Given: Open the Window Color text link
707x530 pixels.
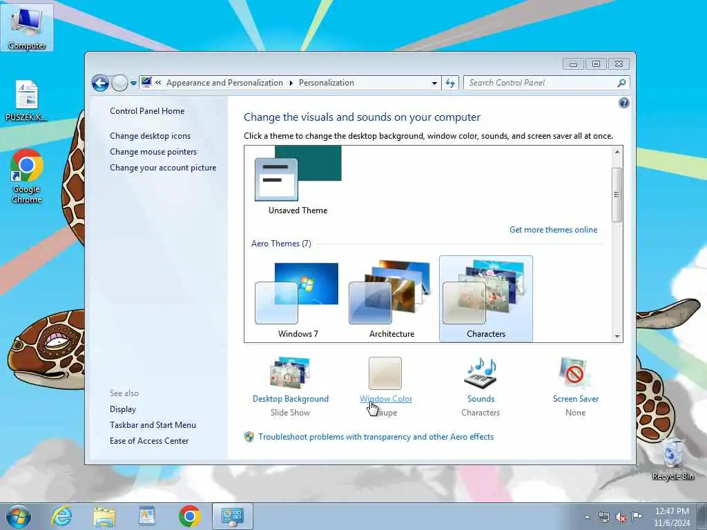Looking at the screenshot, I should coord(386,399).
